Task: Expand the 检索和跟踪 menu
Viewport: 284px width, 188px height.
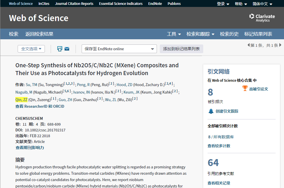Action: click(200, 34)
